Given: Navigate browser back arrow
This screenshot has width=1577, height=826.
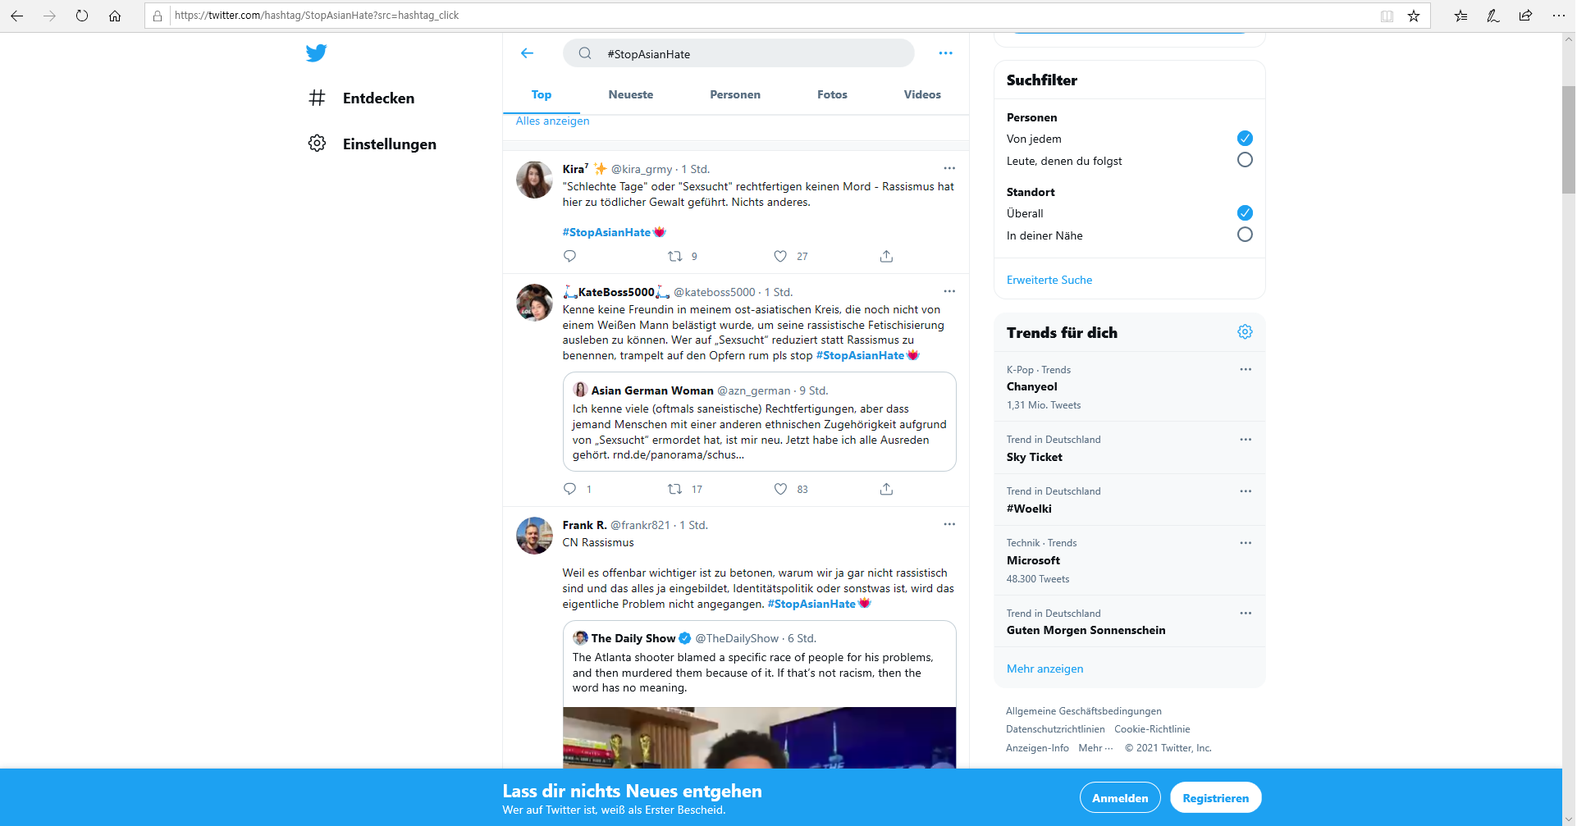Looking at the screenshot, I should pyautogui.click(x=16, y=16).
